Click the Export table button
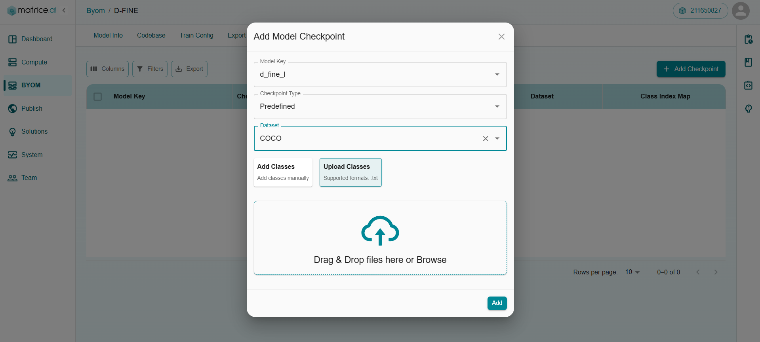This screenshot has width=760, height=342. coord(189,69)
